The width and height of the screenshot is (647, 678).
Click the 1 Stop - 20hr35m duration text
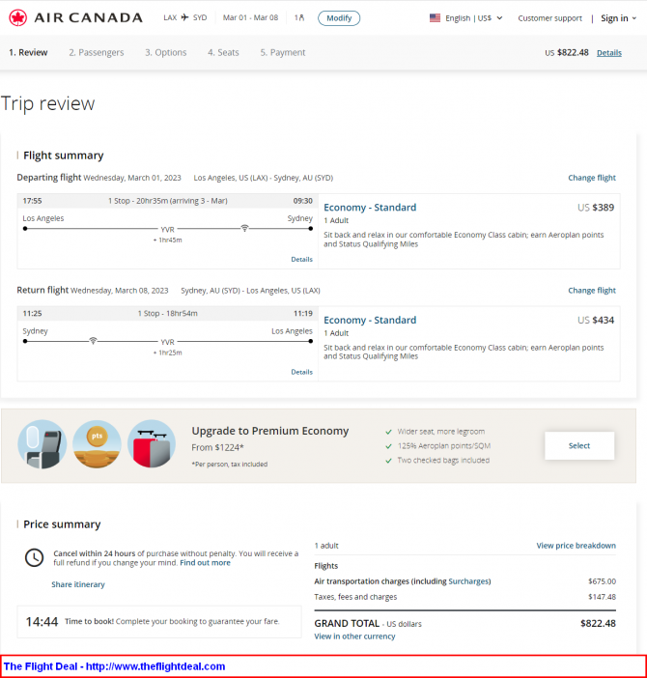(168, 201)
